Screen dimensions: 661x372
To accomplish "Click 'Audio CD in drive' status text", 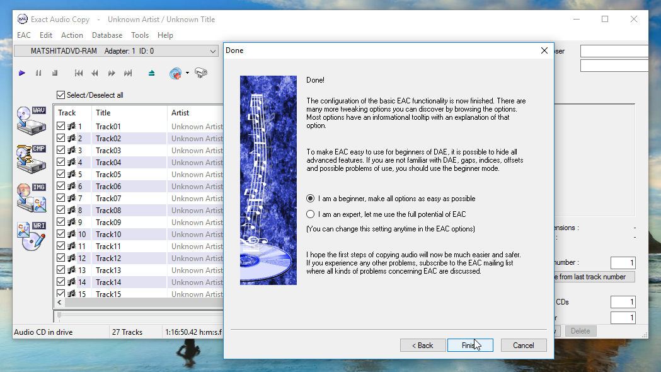I will pyautogui.click(x=43, y=332).
